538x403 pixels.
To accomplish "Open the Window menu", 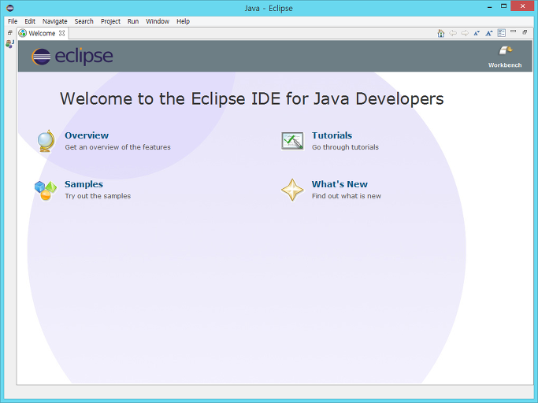I will click(x=158, y=21).
